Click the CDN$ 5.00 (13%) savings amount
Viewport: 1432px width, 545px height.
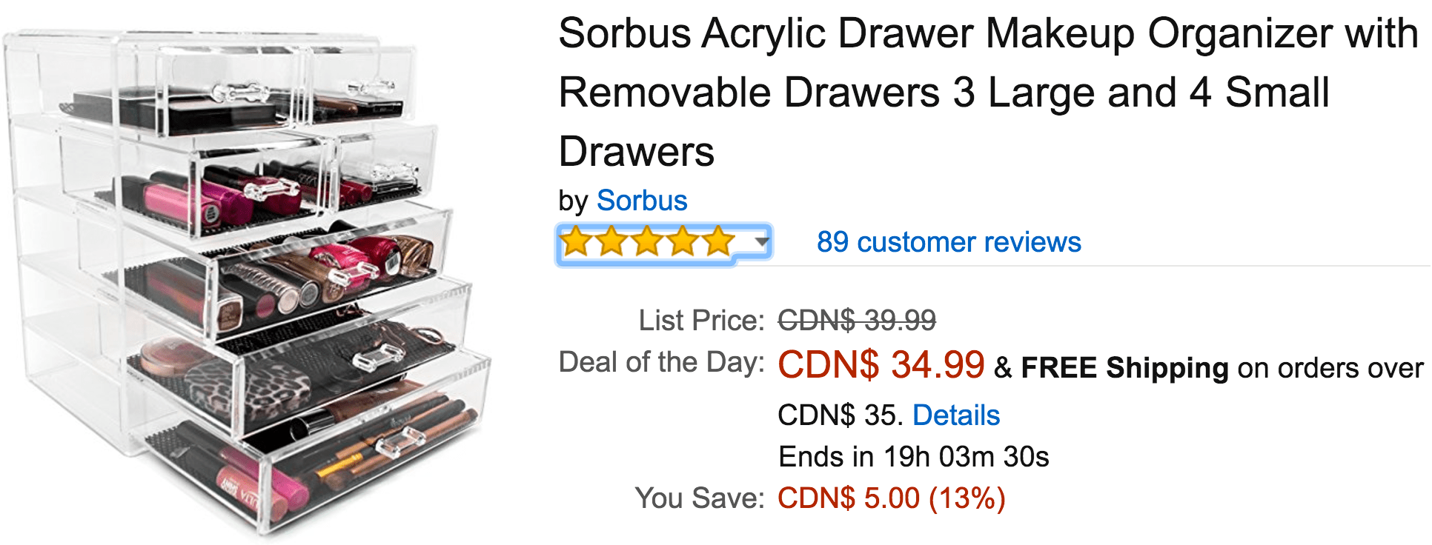(892, 498)
